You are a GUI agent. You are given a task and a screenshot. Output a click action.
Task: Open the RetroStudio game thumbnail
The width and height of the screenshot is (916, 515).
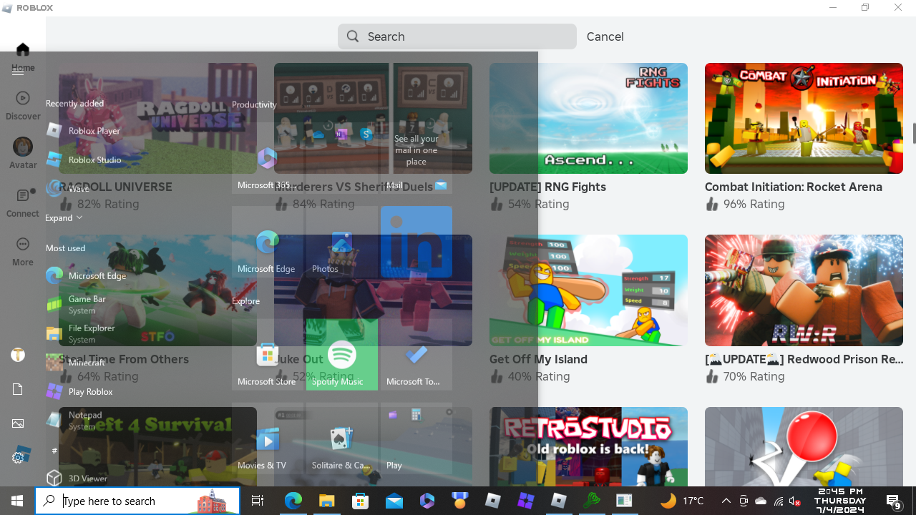pyautogui.click(x=588, y=447)
